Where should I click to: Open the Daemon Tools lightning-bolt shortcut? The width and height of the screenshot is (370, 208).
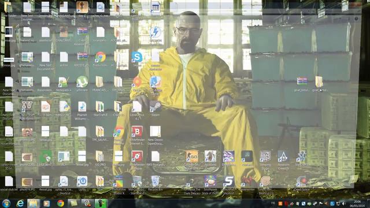(x=156, y=32)
